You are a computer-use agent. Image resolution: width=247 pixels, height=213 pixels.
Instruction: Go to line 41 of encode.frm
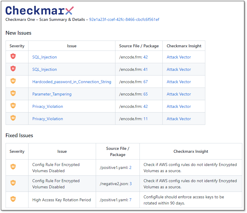click(146, 69)
